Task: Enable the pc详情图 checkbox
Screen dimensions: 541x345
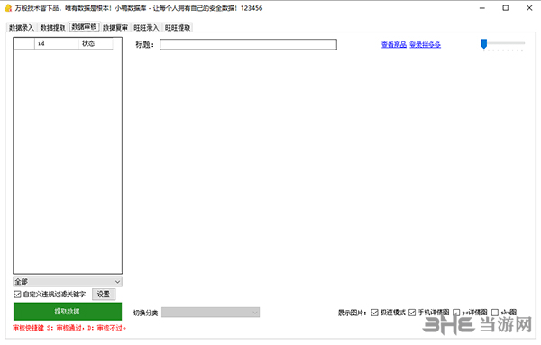Action: click(x=456, y=313)
